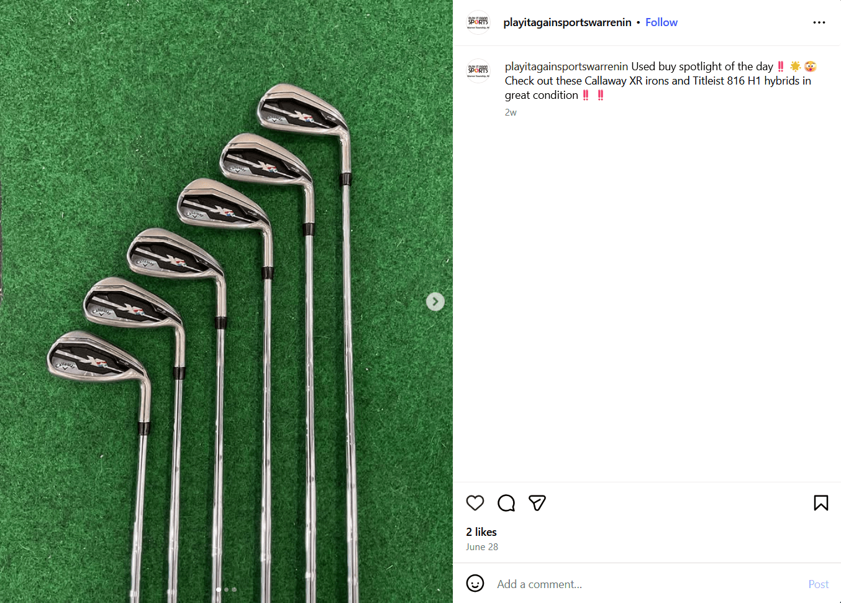View who liked via 2 likes

click(x=481, y=532)
